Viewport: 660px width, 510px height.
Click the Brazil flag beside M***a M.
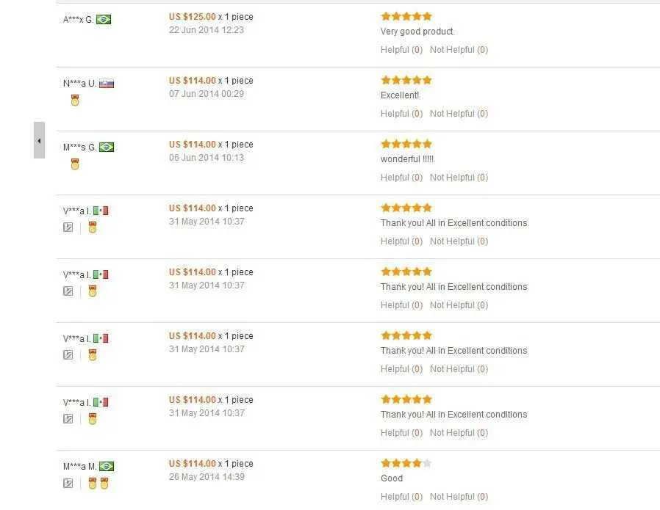coord(107,467)
